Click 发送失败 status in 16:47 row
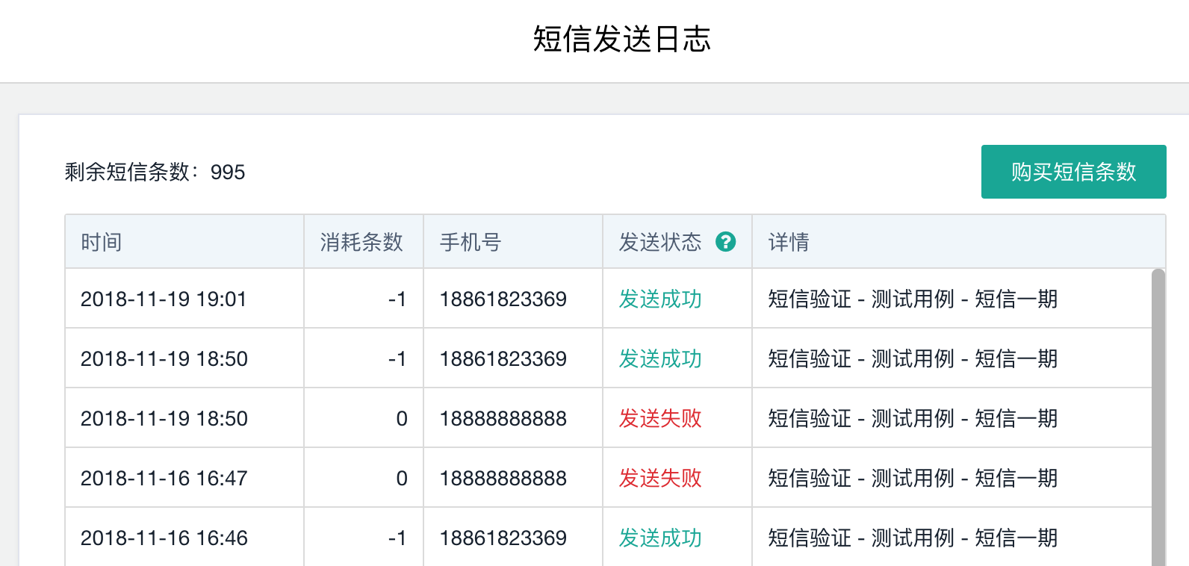Screen dimensions: 1189x566 [x=660, y=478]
